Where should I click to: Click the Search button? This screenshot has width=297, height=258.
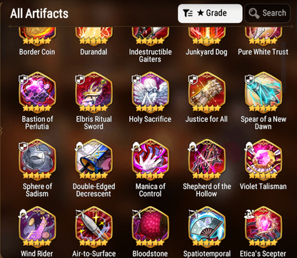point(268,14)
